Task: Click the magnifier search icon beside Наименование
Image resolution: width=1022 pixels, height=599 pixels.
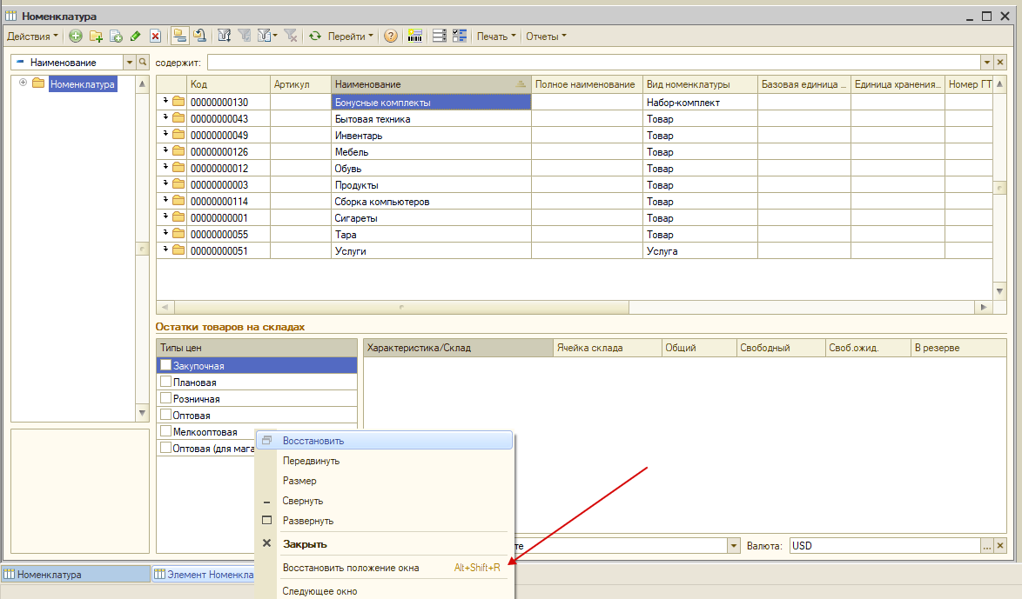Action: (143, 63)
